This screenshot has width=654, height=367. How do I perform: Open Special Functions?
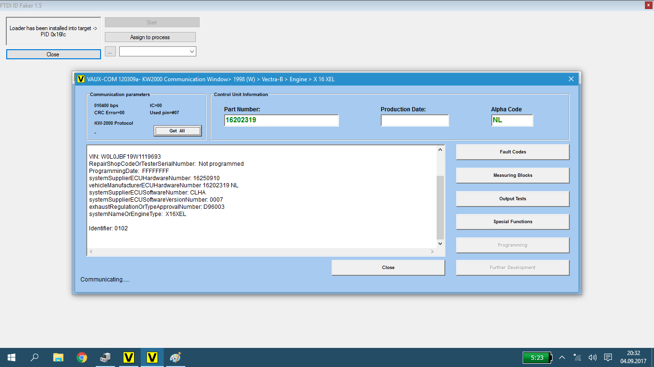(512, 222)
